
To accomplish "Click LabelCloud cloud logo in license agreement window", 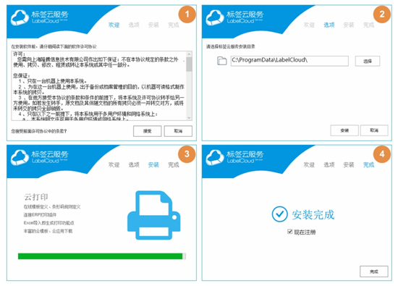I will pyautogui.click(x=20, y=17).
